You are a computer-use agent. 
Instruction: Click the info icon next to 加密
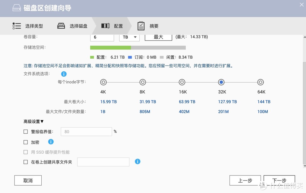tap(51, 142)
